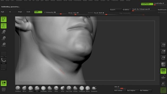Open the Material menu
This screenshot has width=167, height=94.
pyautogui.click(x=59, y=1)
